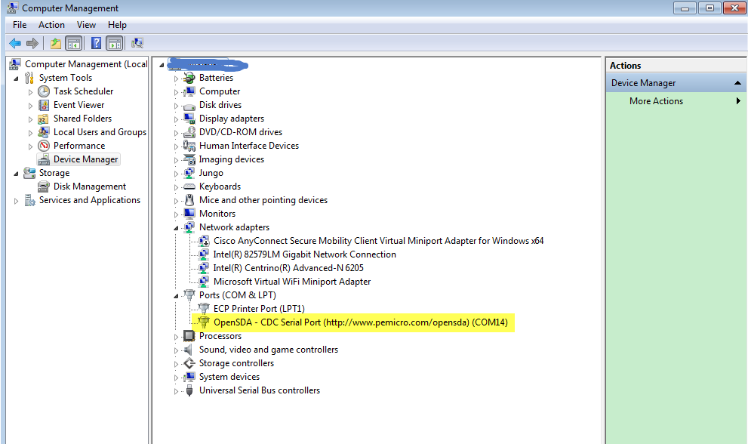Expand the Task Scheduler node

pyautogui.click(x=30, y=92)
